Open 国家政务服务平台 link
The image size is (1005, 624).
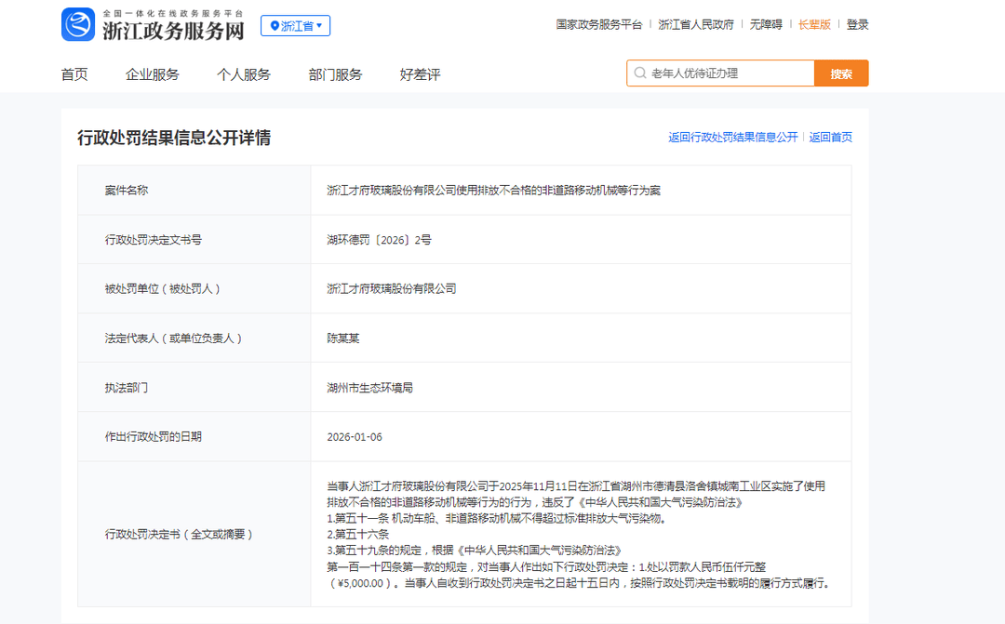(599, 25)
